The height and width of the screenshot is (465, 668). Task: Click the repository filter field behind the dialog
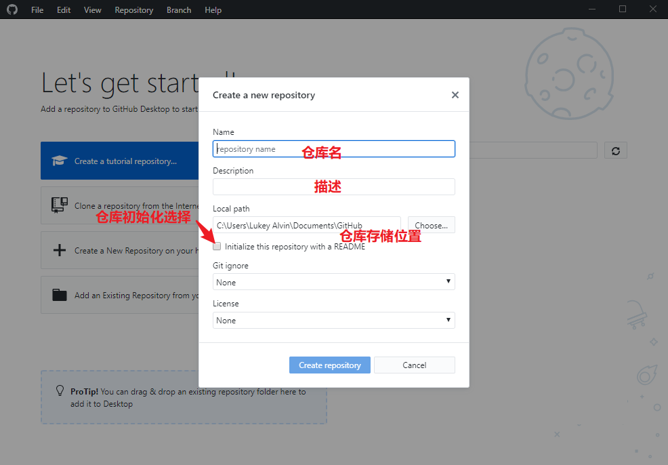click(x=533, y=150)
